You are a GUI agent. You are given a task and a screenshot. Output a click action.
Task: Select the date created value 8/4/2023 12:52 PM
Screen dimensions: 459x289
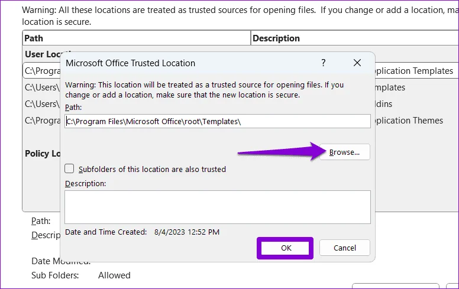(x=187, y=232)
